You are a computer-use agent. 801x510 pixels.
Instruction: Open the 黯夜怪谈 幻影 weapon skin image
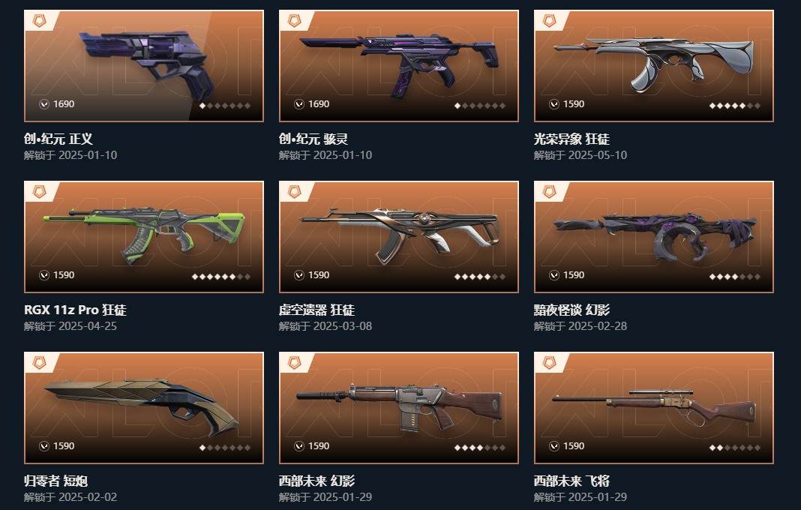tap(655, 235)
